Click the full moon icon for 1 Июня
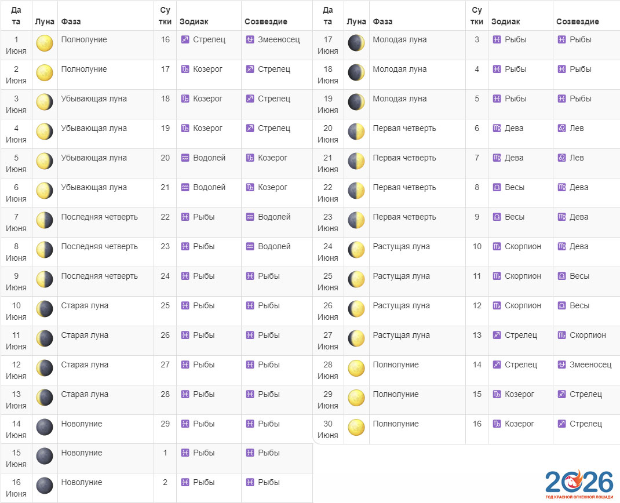 [x=45, y=43]
